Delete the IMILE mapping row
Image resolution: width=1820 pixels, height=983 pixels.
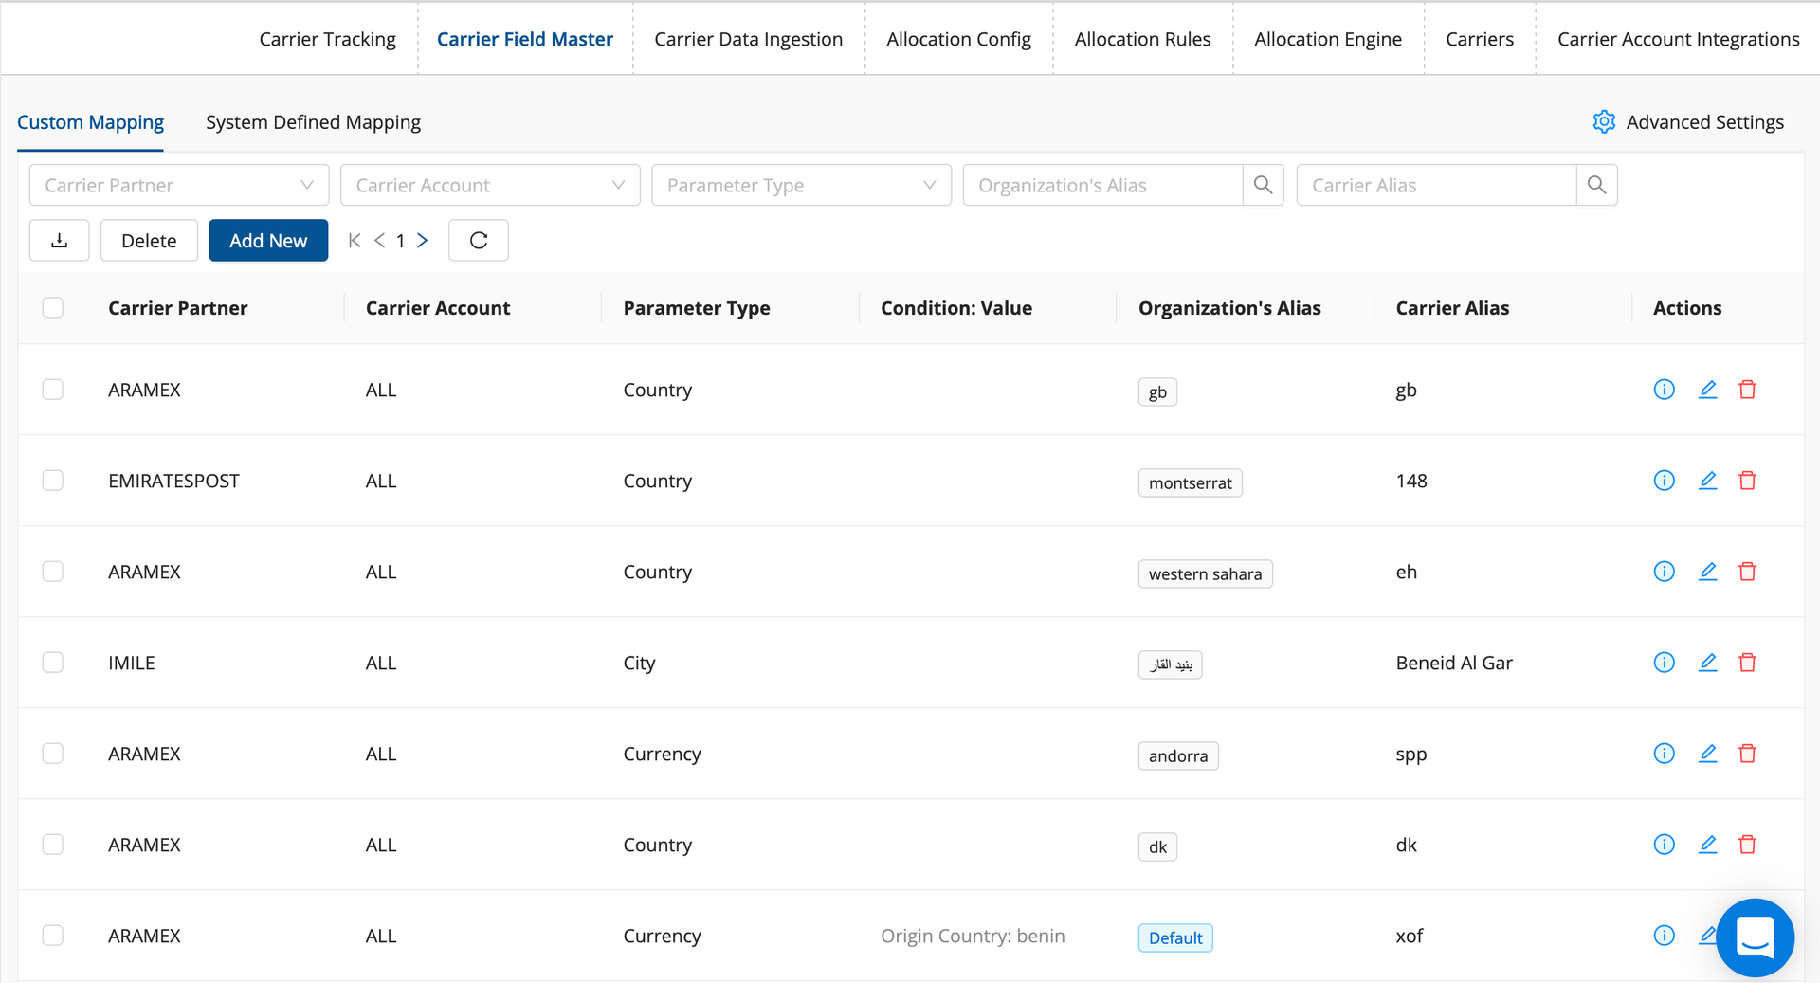pos(1747,663)
